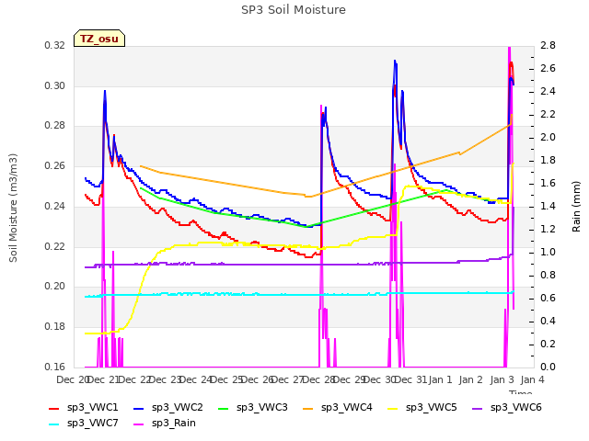Click the 2.0 rain axis value
The image size is (589, 441).
(x=548, y=138)
